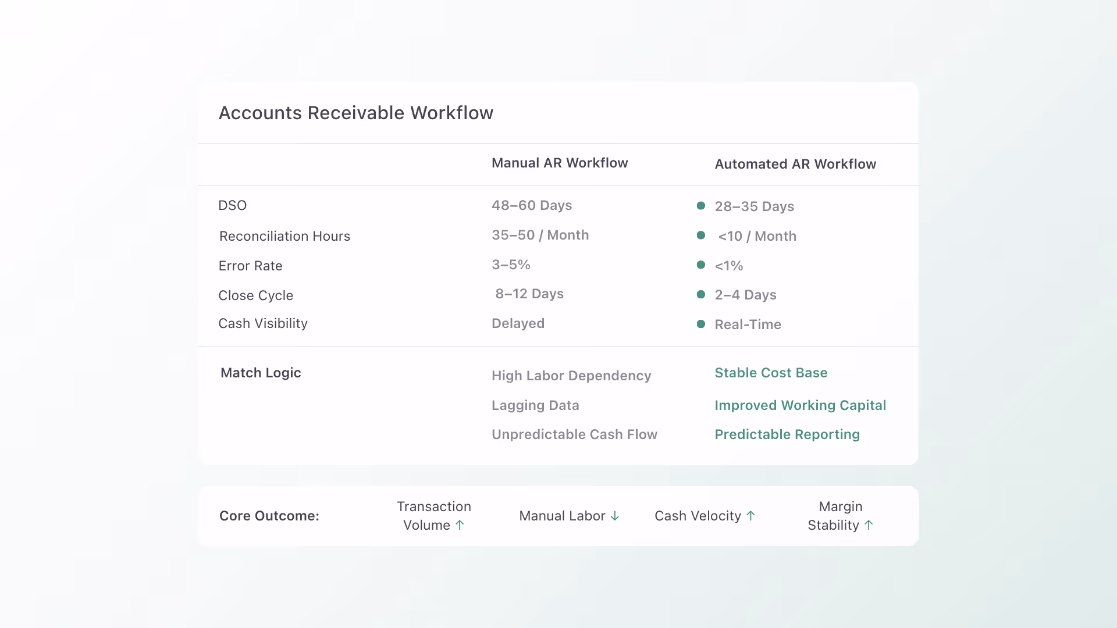Screen dimensions: 1117x628
Task: Click the down arrow beside Manual Labor
Action: tap(615, 516)
